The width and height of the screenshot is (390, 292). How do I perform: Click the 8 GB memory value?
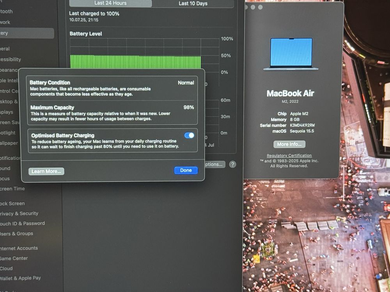(294, 120)
